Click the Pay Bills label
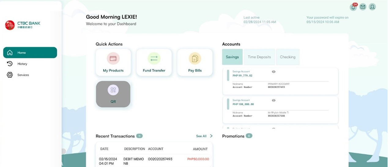Screen dimensions: 390x167 195,70
